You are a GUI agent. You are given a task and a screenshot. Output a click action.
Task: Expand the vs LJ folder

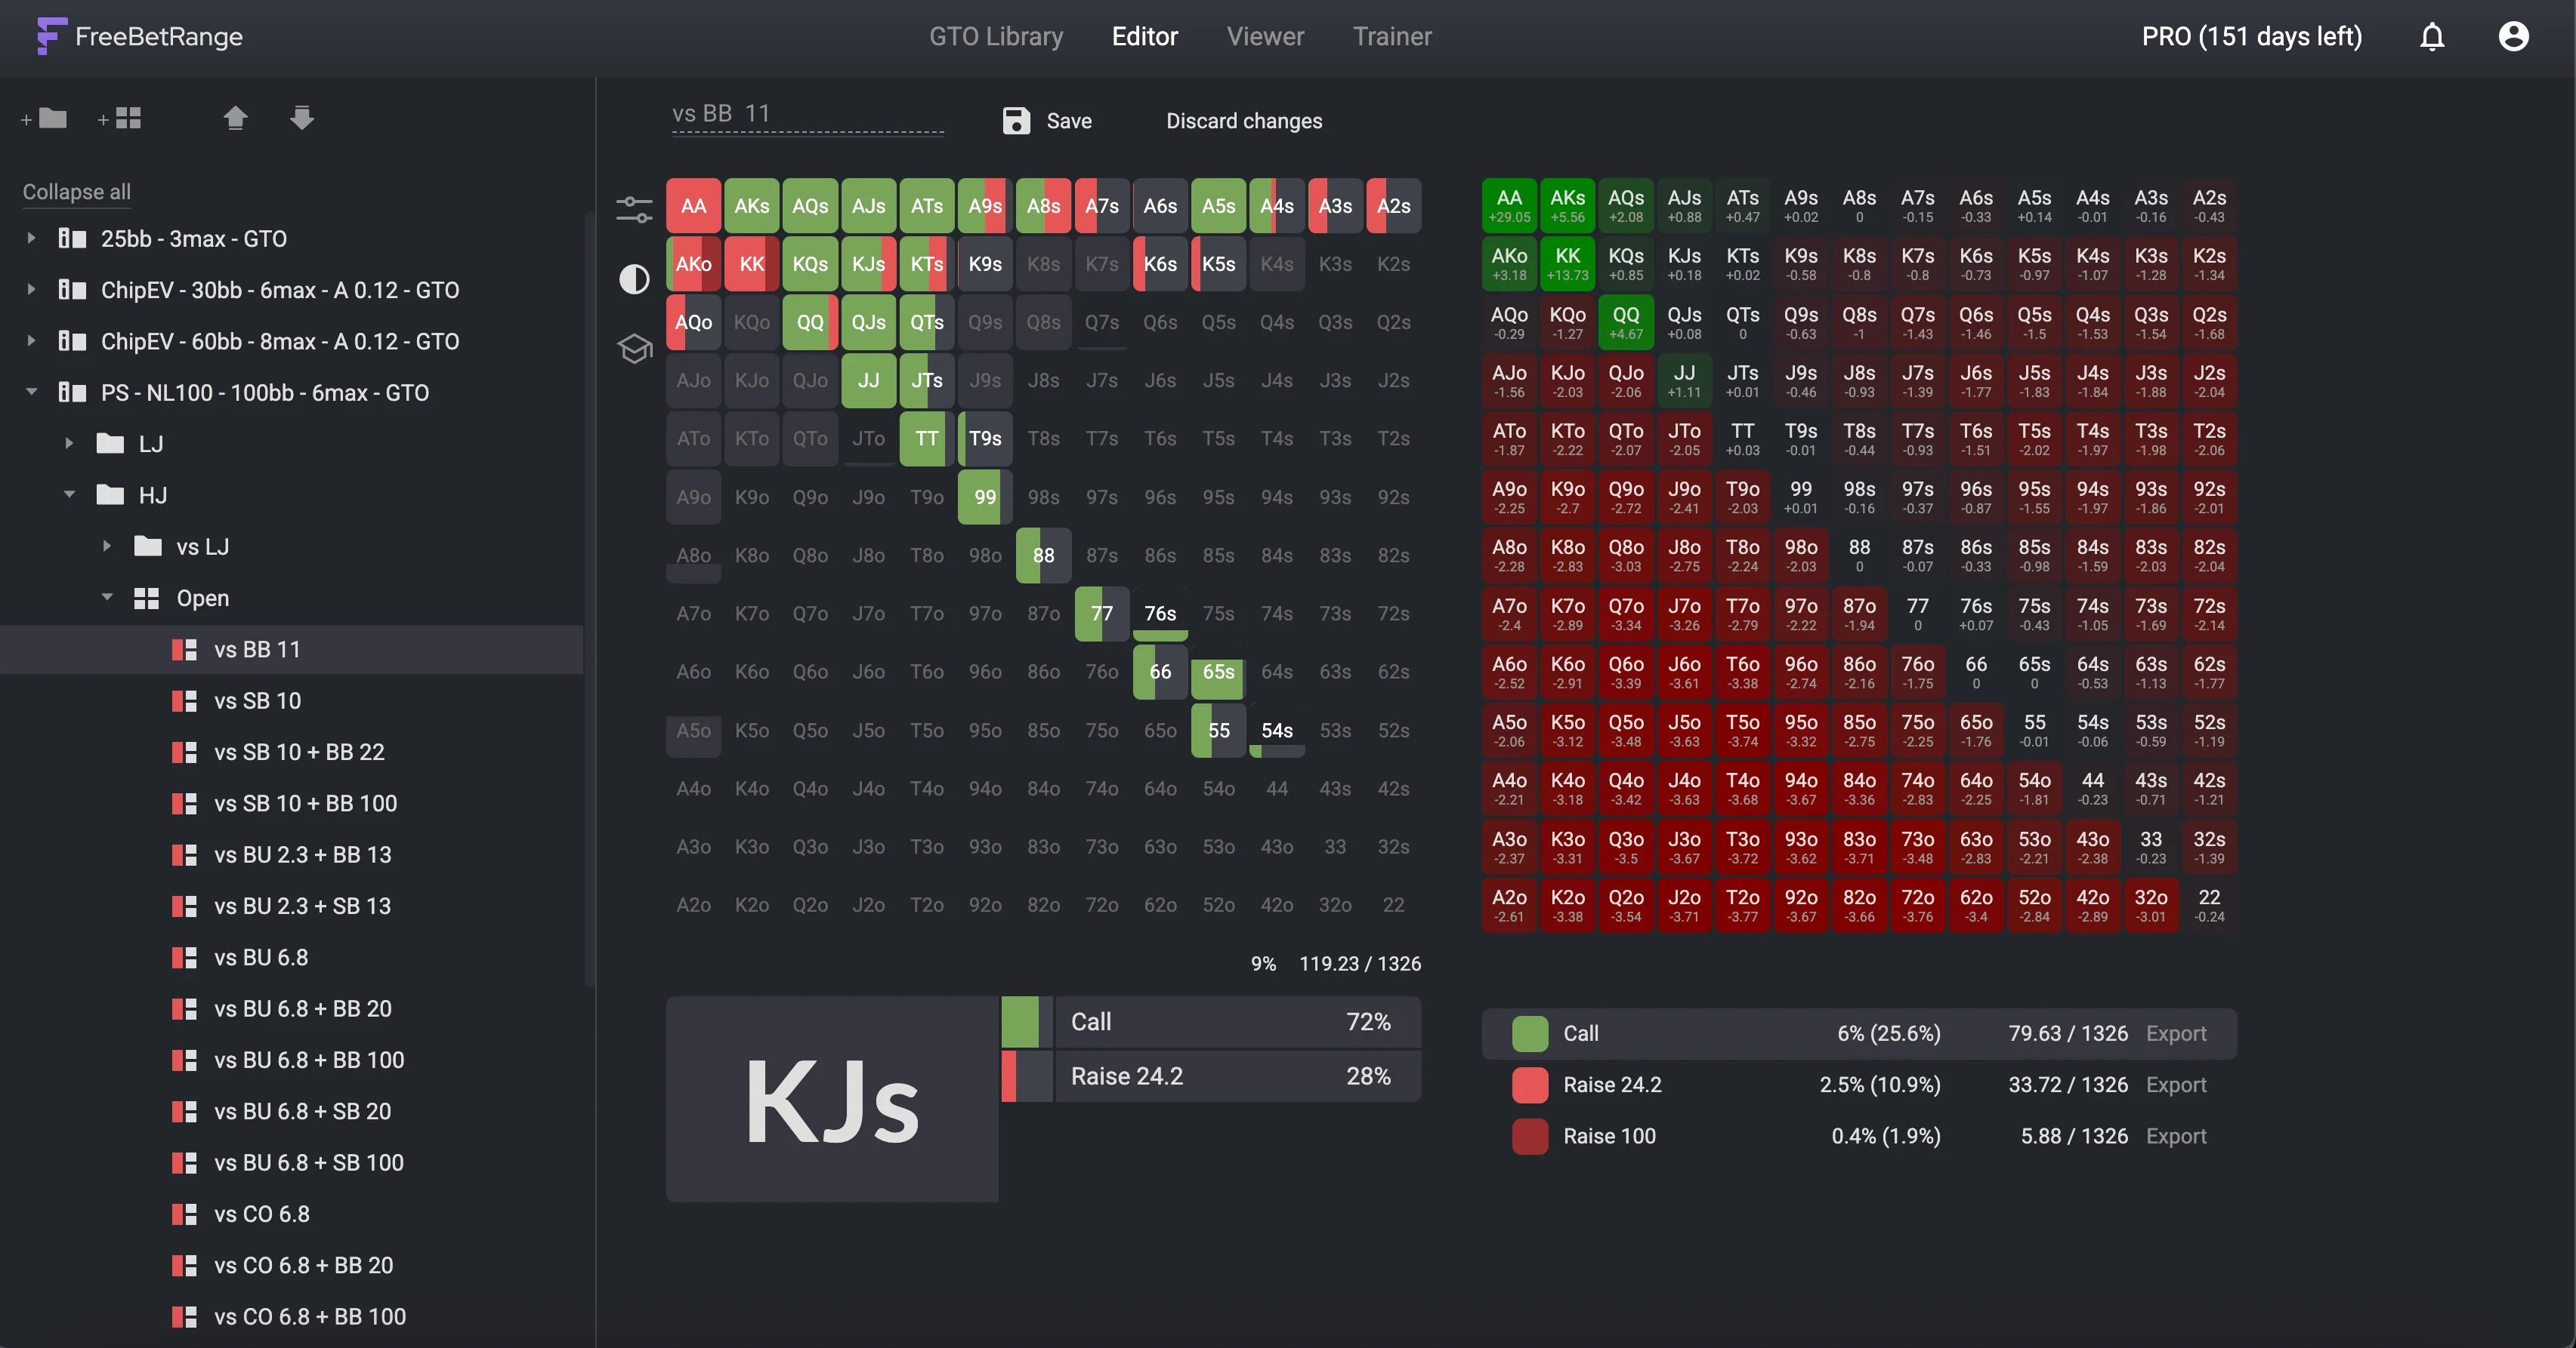107,546
